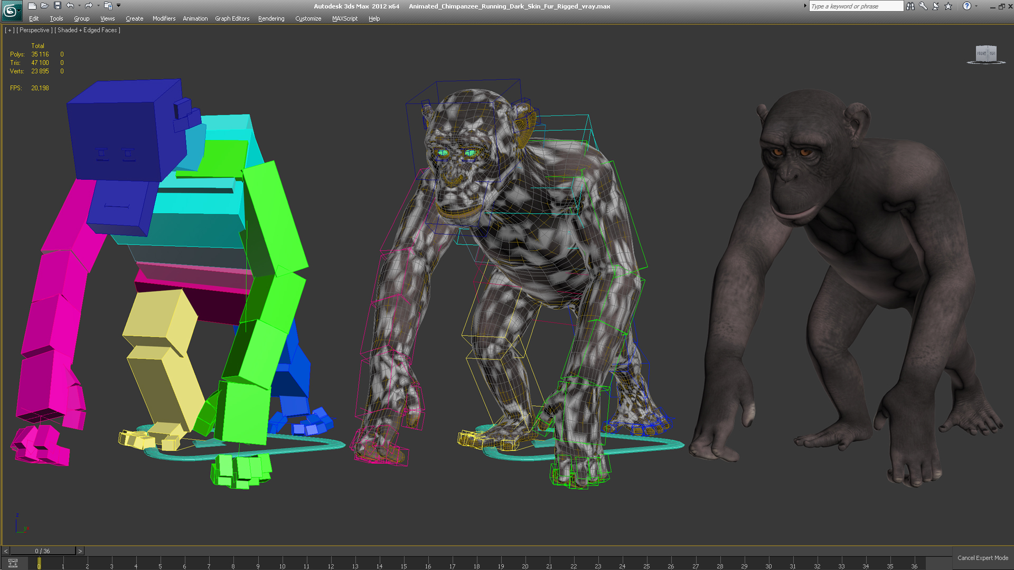Screen dimensions: 1014x570
Task: Open the Group menu
Action: (x=82, y=18)
